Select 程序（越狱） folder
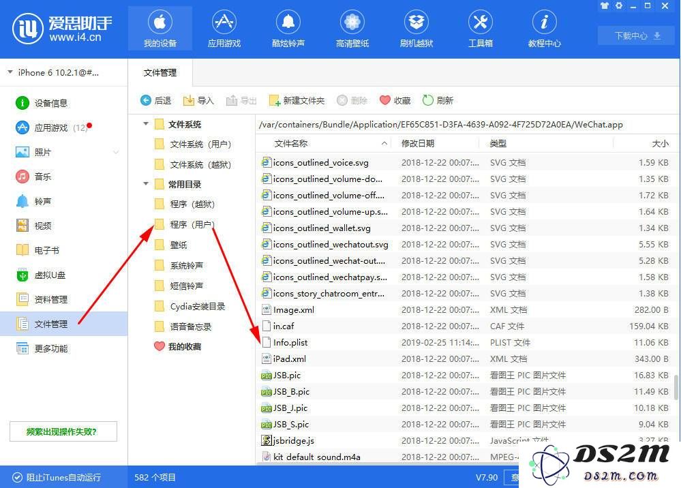This screenshot has width=681, height=488. 185,204
